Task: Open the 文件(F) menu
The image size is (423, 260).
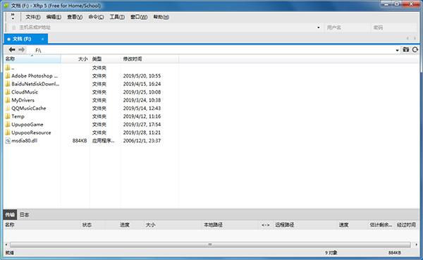Action: pyautogui.click(x=33, y=17)
